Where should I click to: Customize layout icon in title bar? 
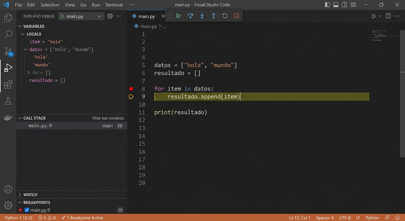[x=353, y=5]
